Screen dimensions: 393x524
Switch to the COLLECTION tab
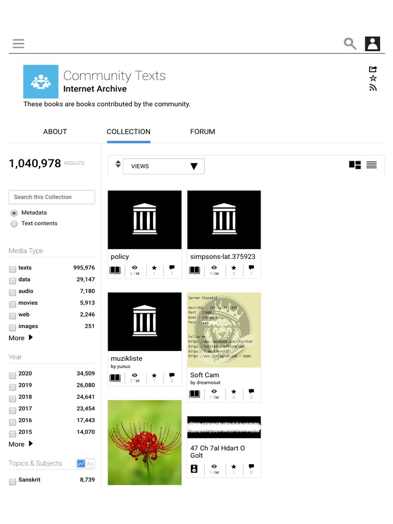128,132
